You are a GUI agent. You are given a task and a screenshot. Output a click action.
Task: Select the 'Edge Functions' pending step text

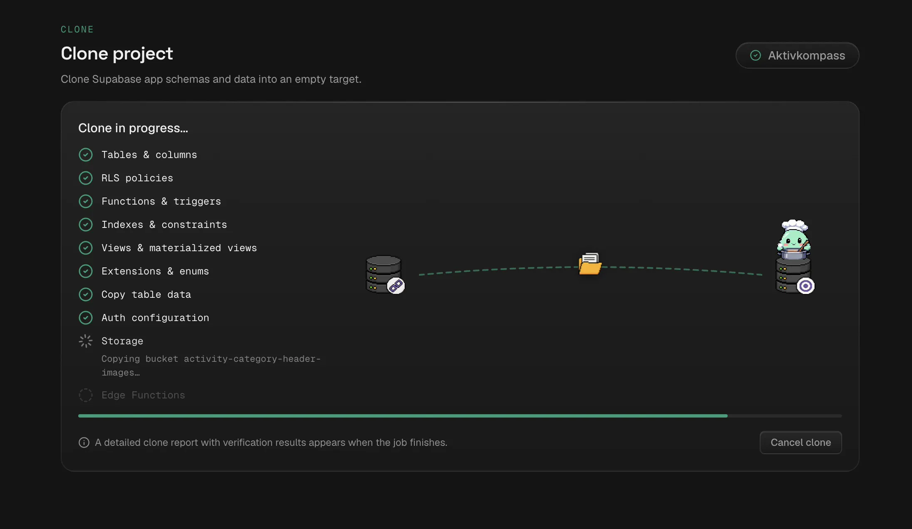[x=143, y=395]
